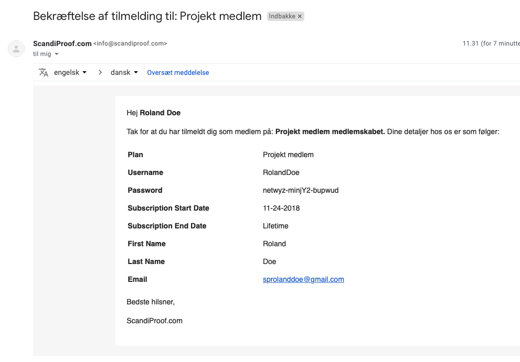Click the email subject heading

coord(147,16)
